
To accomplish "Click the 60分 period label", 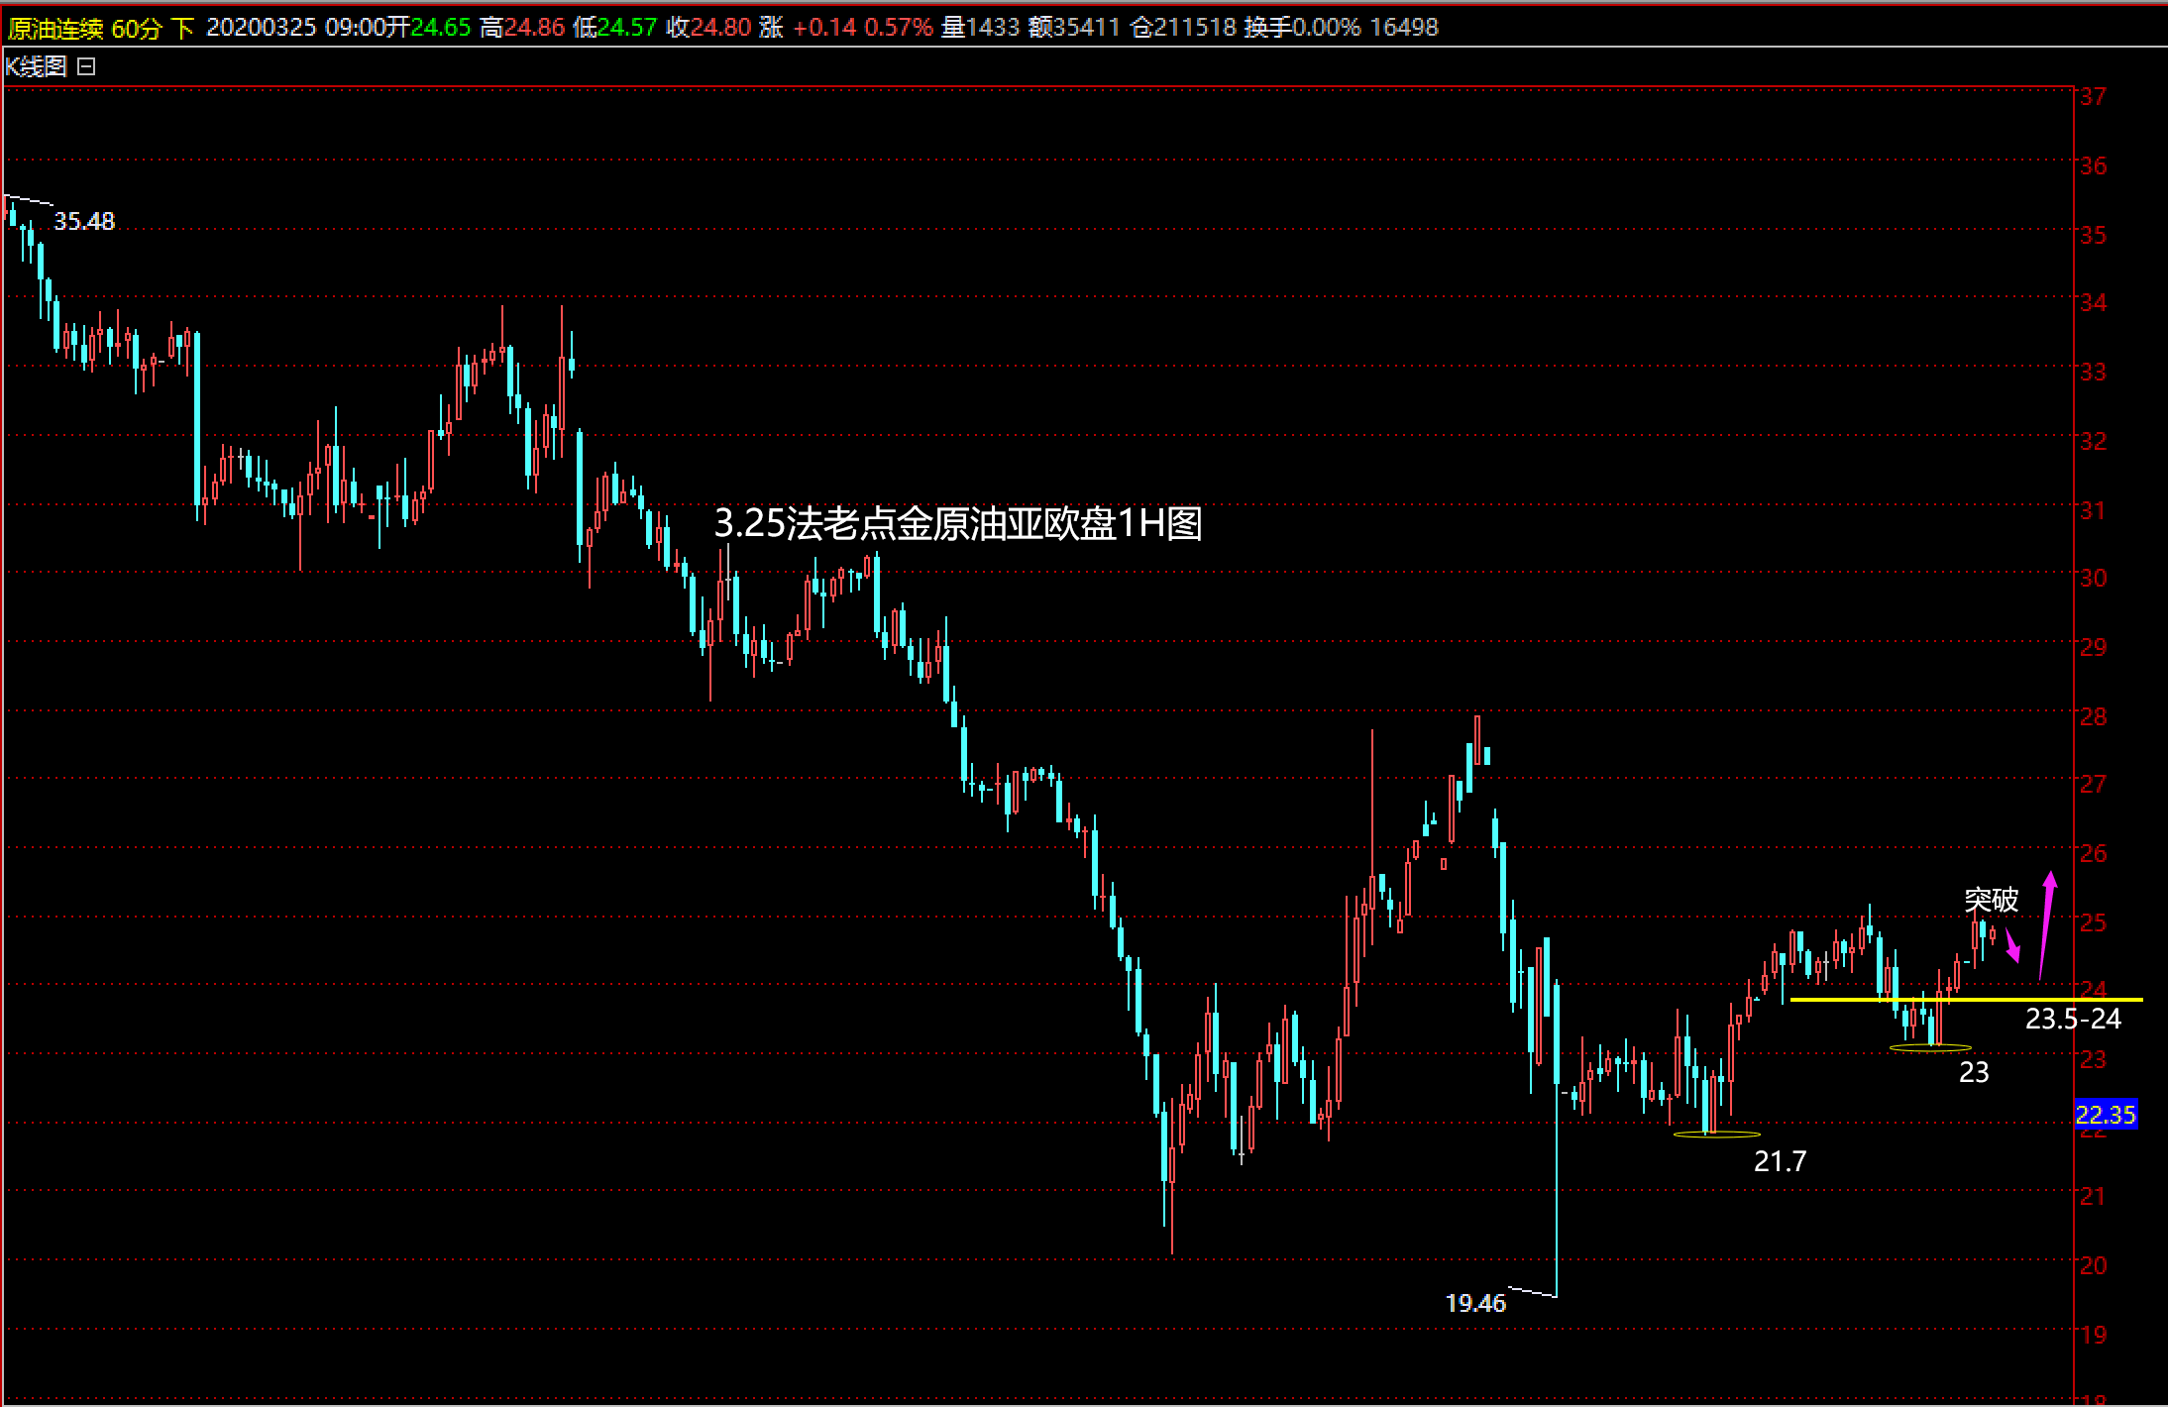I will 136,28.
